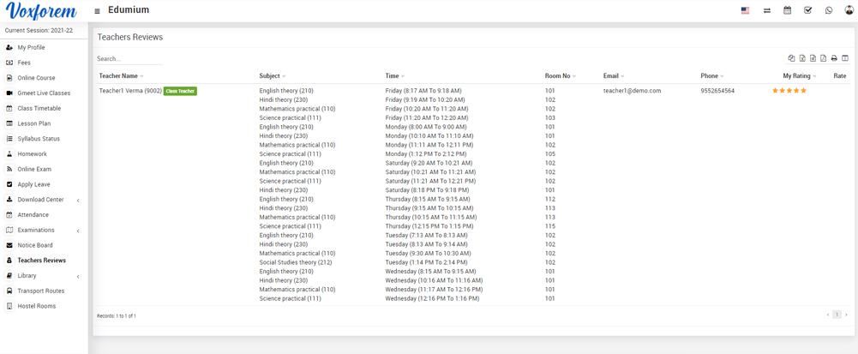The width and height of the screenshot is (858, 354).
Task: Copy table data to clipboard
Action: pyautogui.click(x=791, y=58)
